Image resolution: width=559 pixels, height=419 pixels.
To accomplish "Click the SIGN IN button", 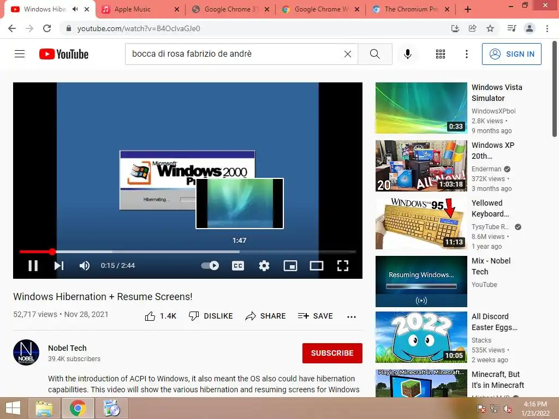I will coord(512,54).
